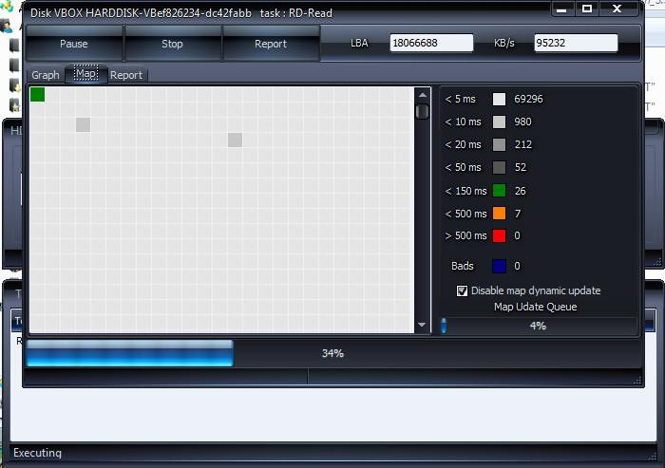
Task: Click the KB/s value field
Action: (x=576, y=43)
